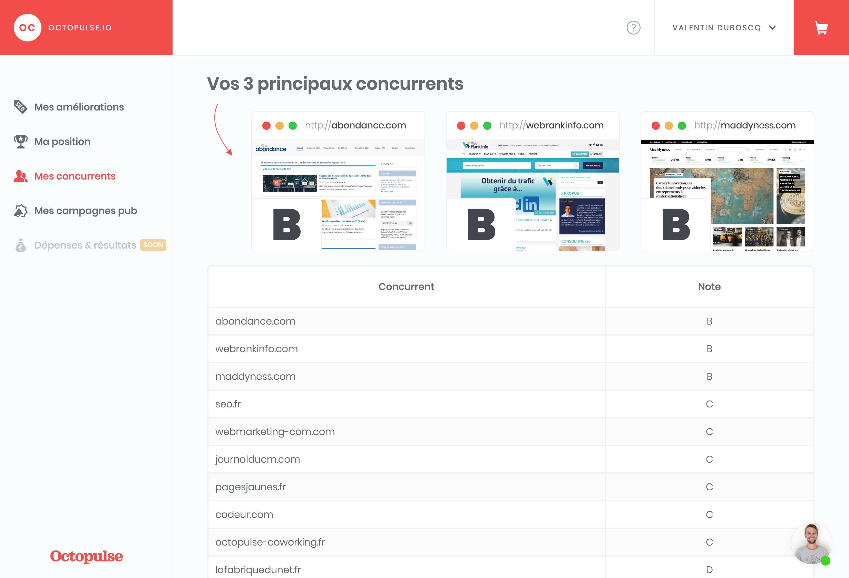Select Dépenses & résultats menu item
The width and height of the screenshot is (849, 578).
(85, 245)
